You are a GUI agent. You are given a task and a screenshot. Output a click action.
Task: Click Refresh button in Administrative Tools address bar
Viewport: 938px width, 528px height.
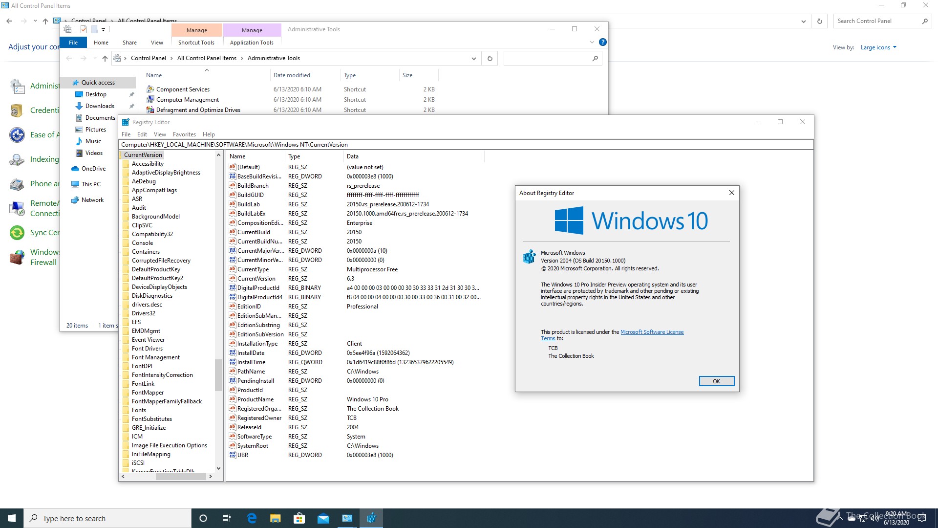click(x=490, y=59)
